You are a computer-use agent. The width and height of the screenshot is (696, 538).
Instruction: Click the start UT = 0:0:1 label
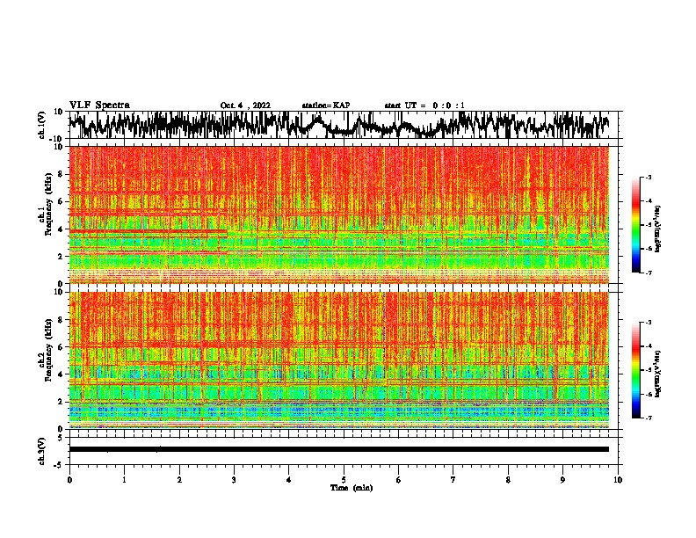(x=424, y=105)
